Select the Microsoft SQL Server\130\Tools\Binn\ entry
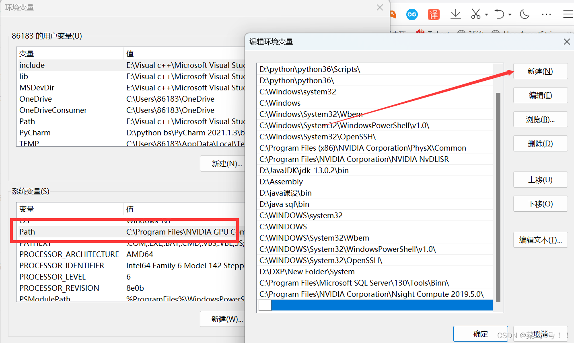 click(376, 283)
